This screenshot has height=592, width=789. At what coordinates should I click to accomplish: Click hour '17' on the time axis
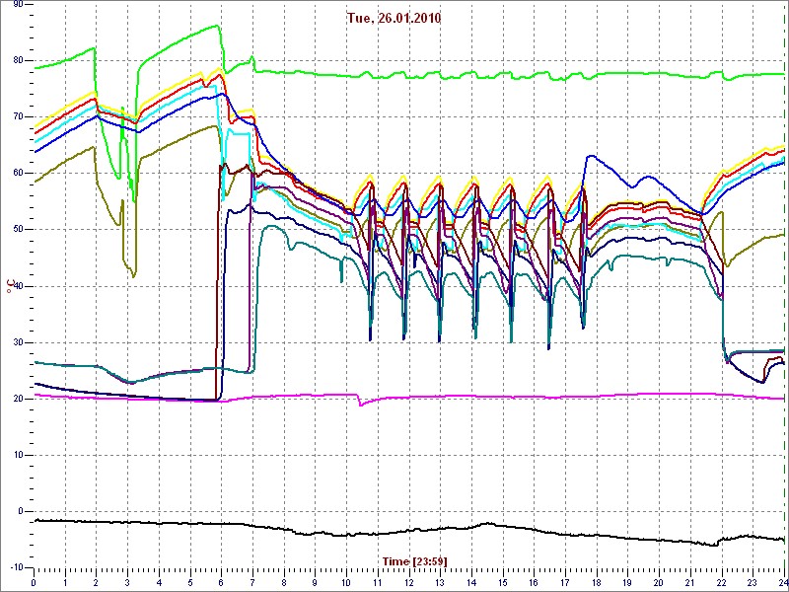point(565,581)
